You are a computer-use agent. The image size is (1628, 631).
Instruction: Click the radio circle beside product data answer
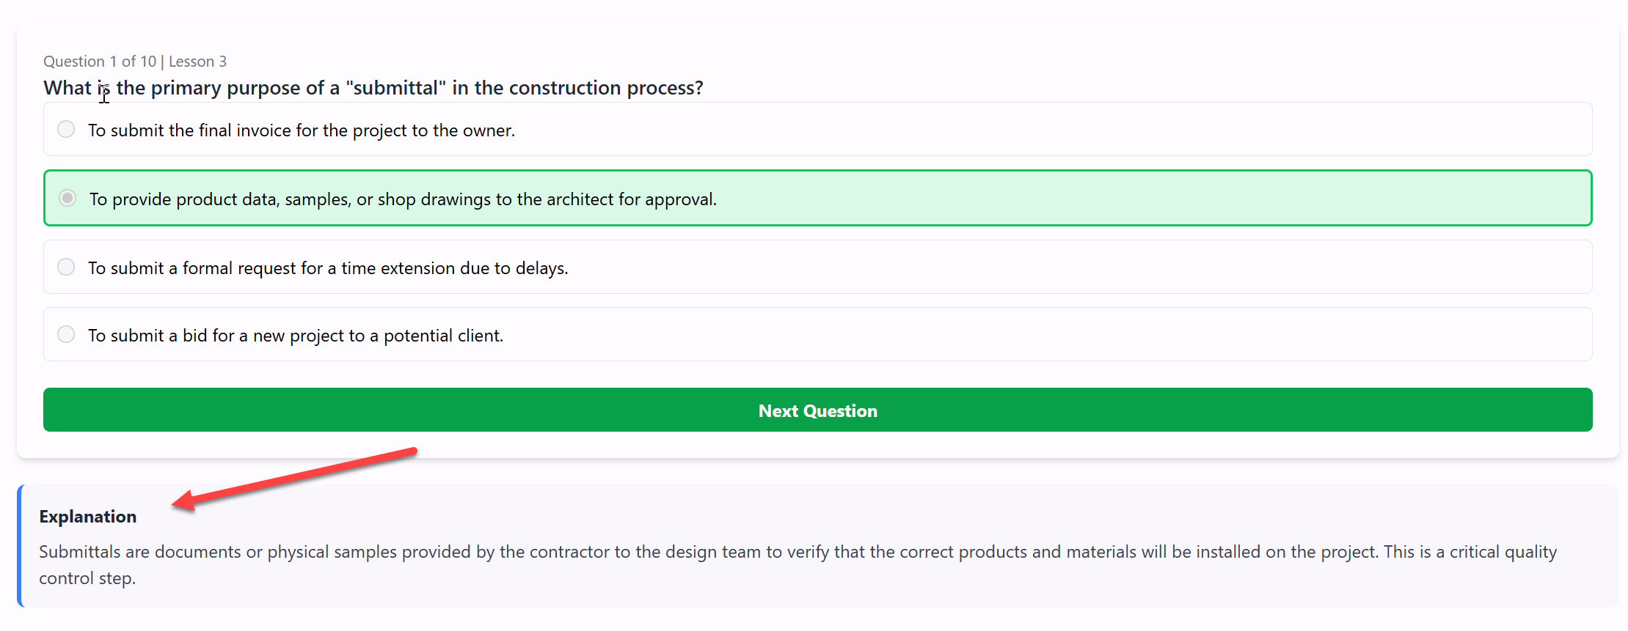pyautogui.click(x=67, y=199)
